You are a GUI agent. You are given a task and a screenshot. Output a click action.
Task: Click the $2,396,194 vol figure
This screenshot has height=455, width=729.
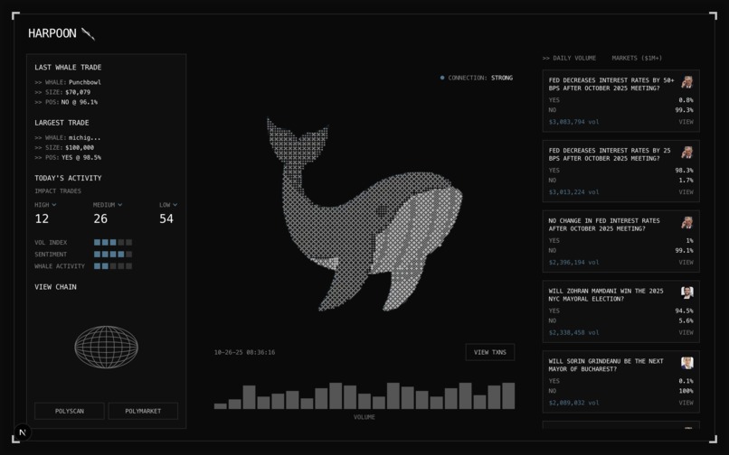tap(573, 263)
